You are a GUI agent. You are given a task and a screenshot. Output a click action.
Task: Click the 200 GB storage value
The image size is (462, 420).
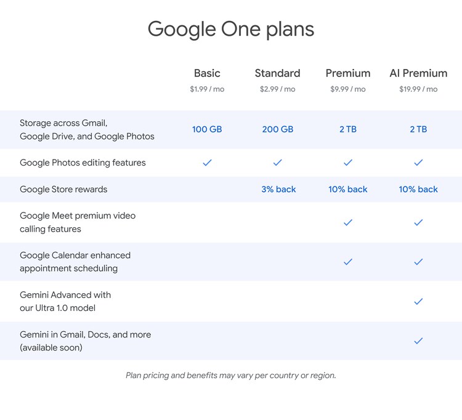point(277,129)
